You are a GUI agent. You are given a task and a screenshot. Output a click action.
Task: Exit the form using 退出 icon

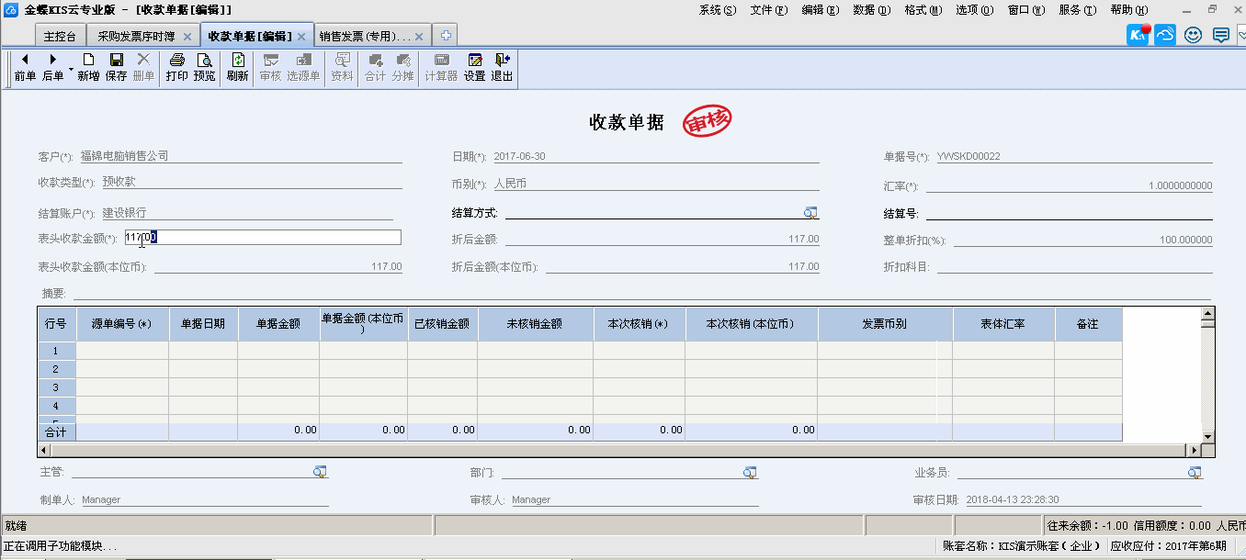coord(502,67)
